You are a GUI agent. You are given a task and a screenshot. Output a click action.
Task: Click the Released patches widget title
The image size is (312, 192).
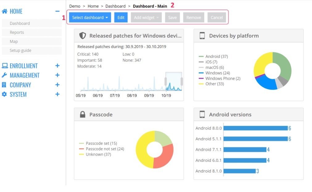[x=135, y=36]
